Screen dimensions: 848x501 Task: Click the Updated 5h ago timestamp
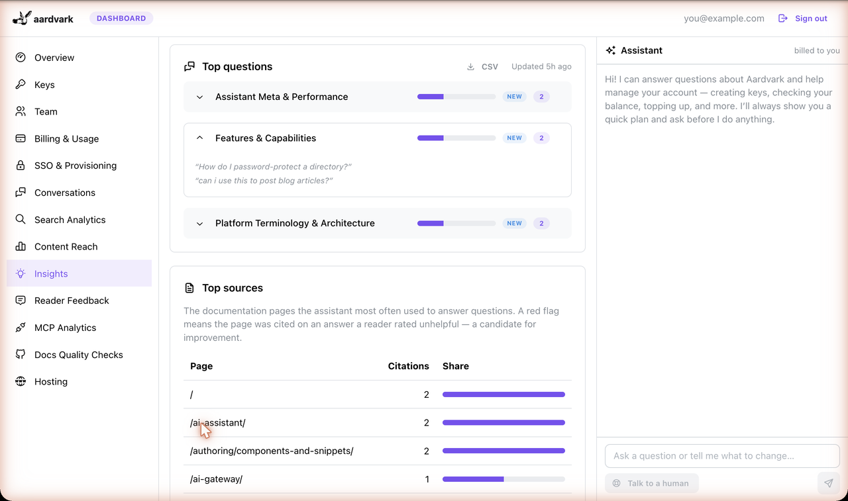click(x=541, y=67)
